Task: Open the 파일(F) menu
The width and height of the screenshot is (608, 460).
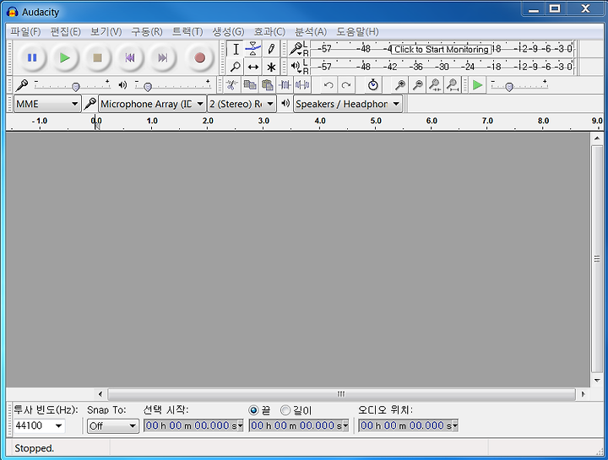Action: 25,32
